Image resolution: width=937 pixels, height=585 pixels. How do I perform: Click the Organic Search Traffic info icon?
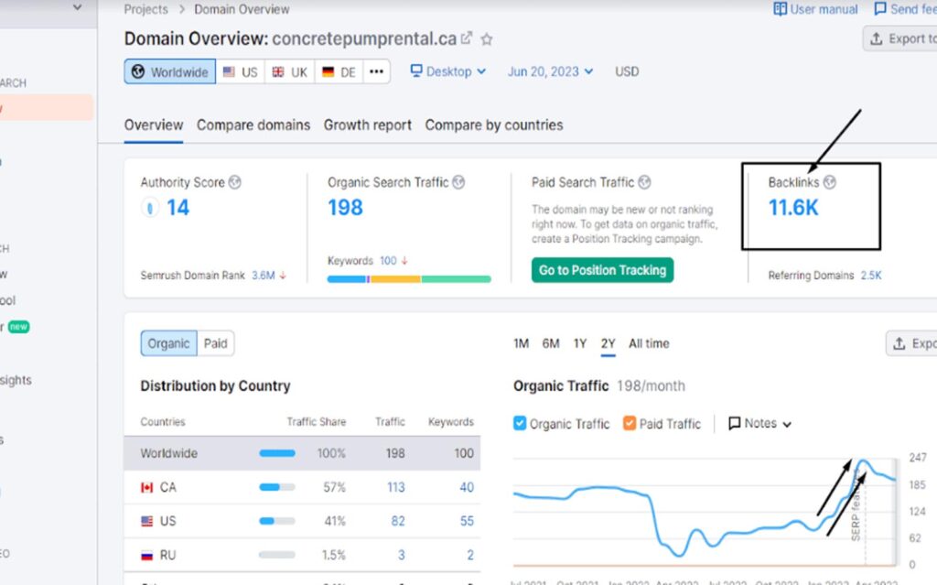pos(458,182)
